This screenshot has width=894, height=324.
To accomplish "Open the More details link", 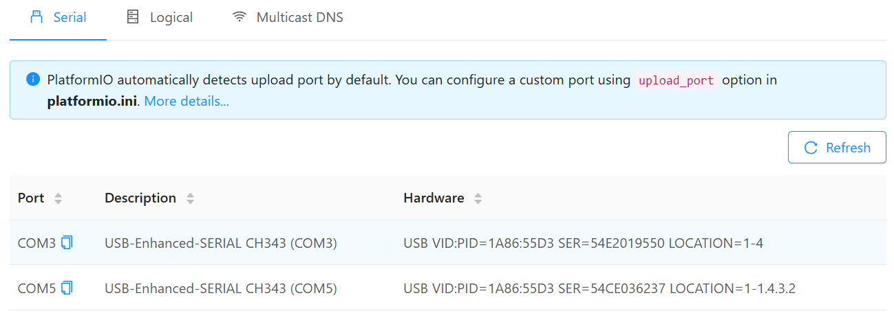I will [187, 102].
